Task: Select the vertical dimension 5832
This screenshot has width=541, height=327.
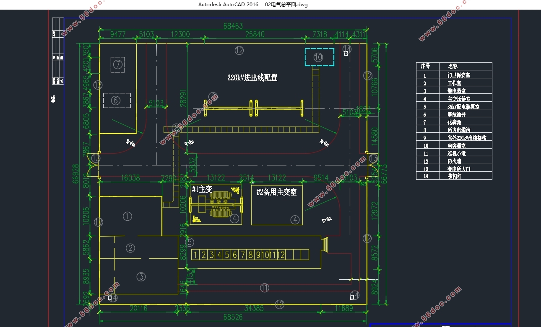Action: coord(192,165)
